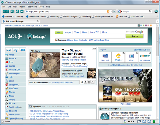Open the Video widget dropdown arrow
Image resolution: width=160 pixels, height=125 pixels.
(x=137, y=53)
